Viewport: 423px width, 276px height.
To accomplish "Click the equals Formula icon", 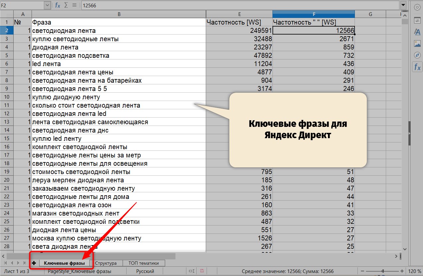I will (x=74, y=5).
